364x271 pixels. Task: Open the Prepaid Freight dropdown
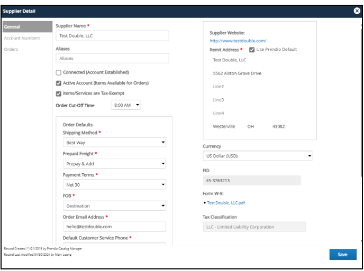pos(114,164)
